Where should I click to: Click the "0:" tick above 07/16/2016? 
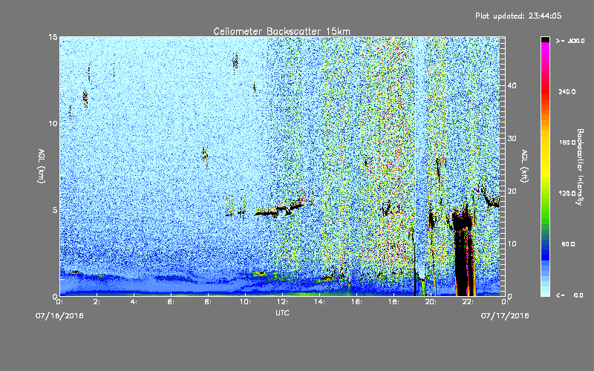coord(59,302)
